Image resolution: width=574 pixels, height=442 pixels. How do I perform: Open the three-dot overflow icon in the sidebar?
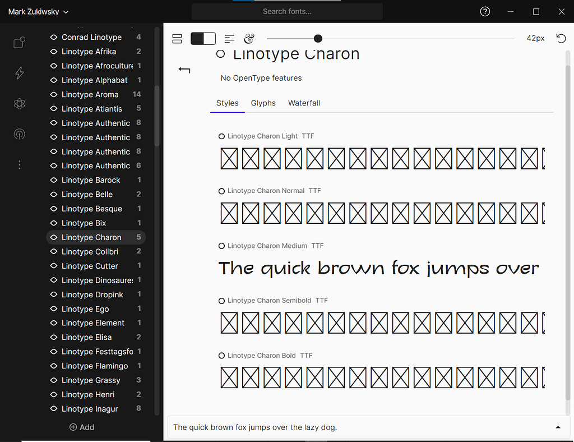[19, 164]
